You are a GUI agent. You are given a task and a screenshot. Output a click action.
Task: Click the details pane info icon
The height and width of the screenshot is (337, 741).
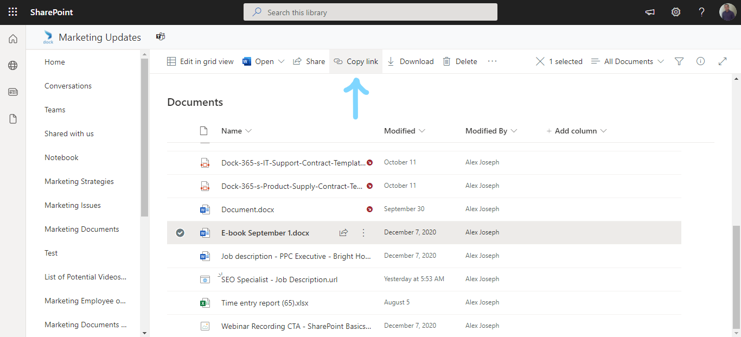tap(700, 61)
